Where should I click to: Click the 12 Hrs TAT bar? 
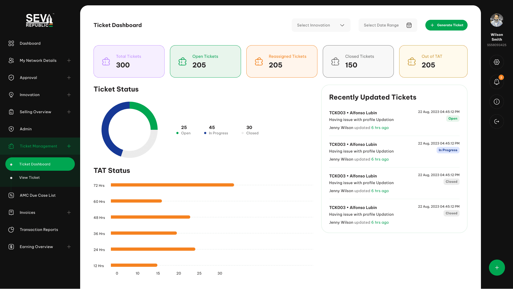coord(134,265)
